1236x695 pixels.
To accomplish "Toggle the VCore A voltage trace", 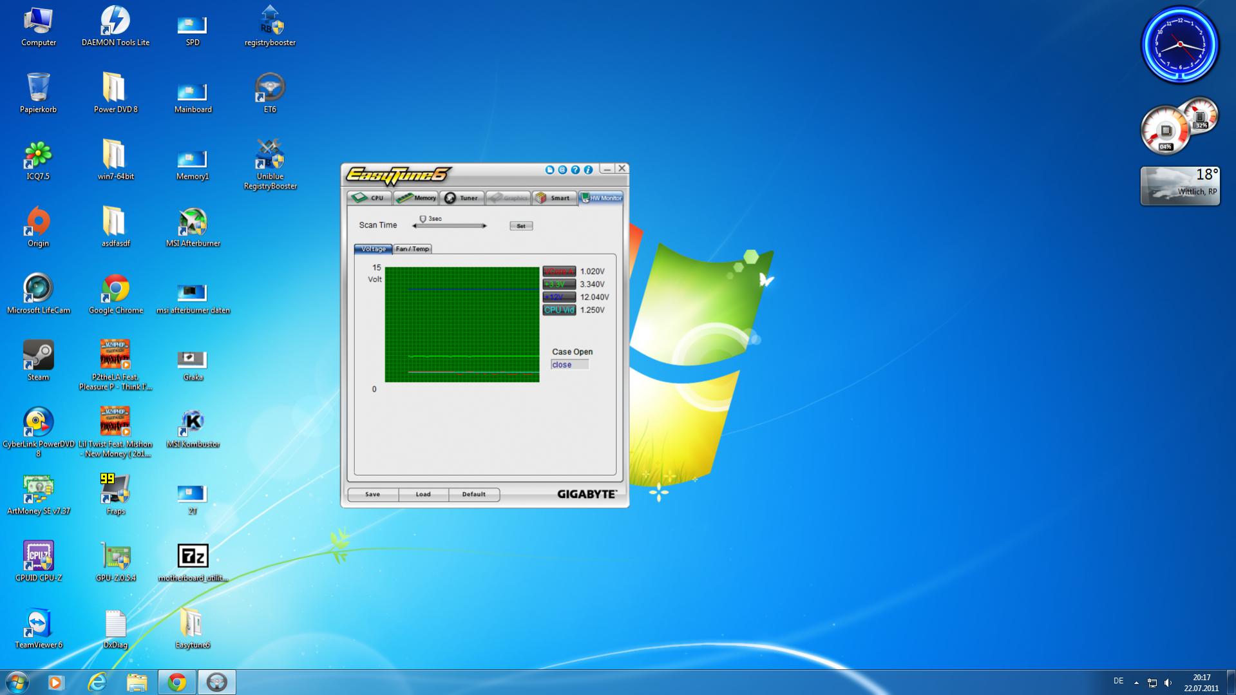I will click(x=559, y=271).
